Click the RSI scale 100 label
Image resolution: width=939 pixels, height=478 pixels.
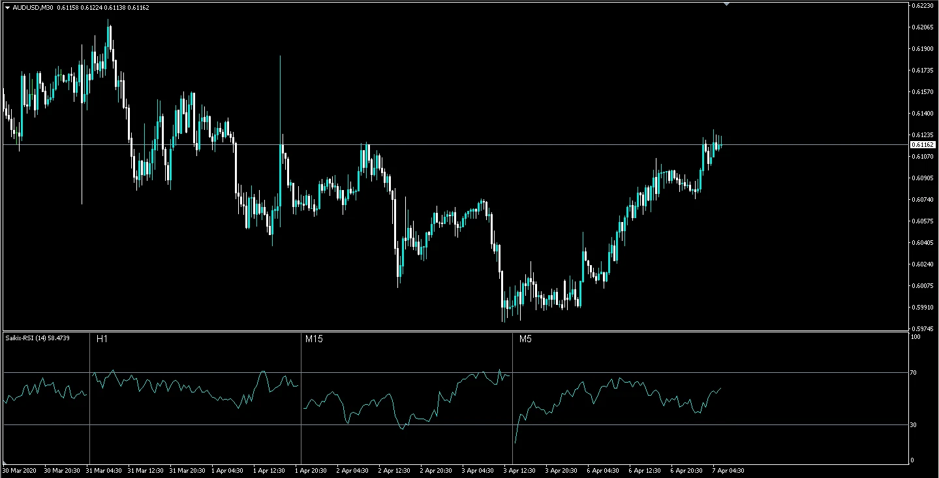[915, 337]
